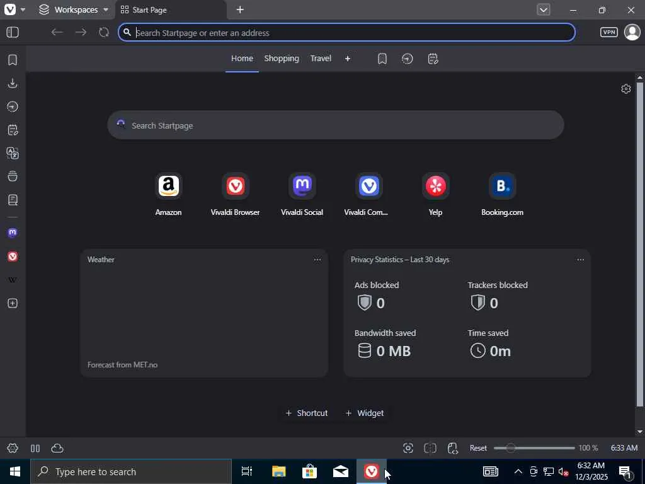Toggle the VPN button
645x484 pixels.
(609, 32)
